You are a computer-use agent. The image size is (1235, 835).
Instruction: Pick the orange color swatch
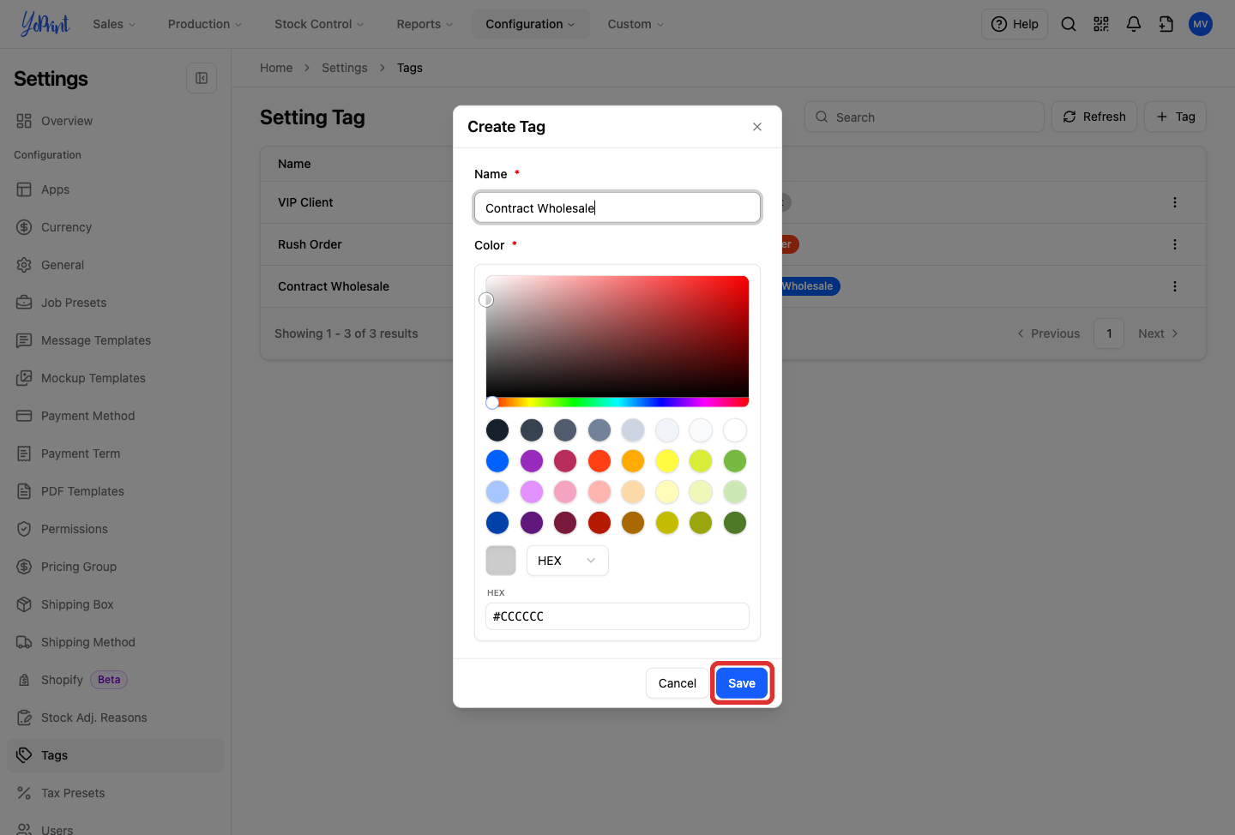(633, 461)
